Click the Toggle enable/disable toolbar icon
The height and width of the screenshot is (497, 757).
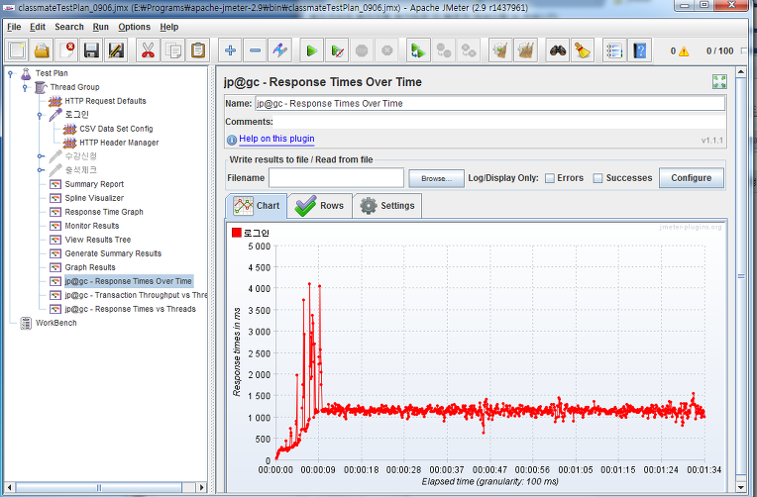pyautogui.click(x=280, y=50)
